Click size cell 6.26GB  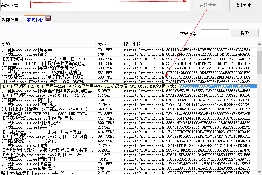[104, 150]
